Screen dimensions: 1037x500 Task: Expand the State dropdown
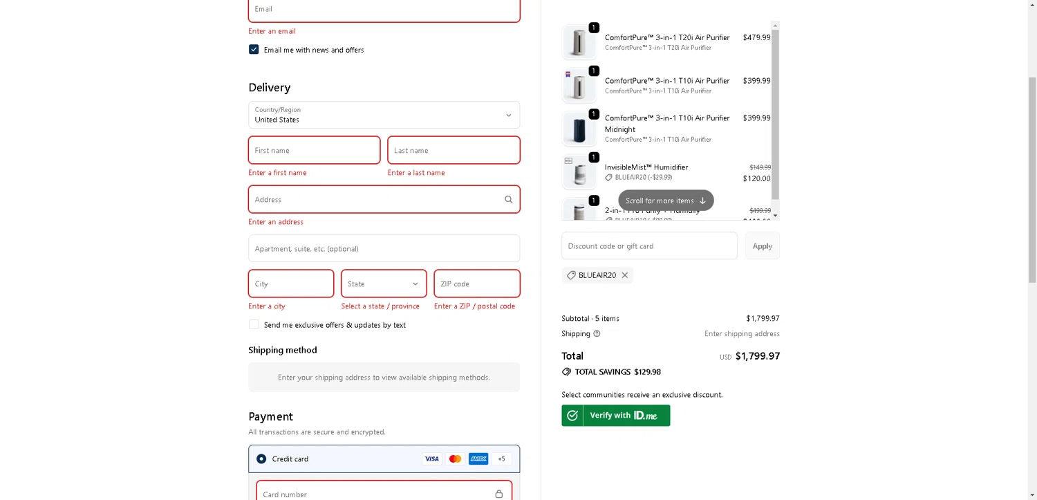[x=384, y=284]
